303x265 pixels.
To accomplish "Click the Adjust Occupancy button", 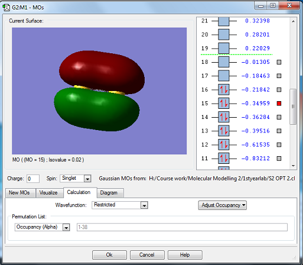I will [223, 205].
